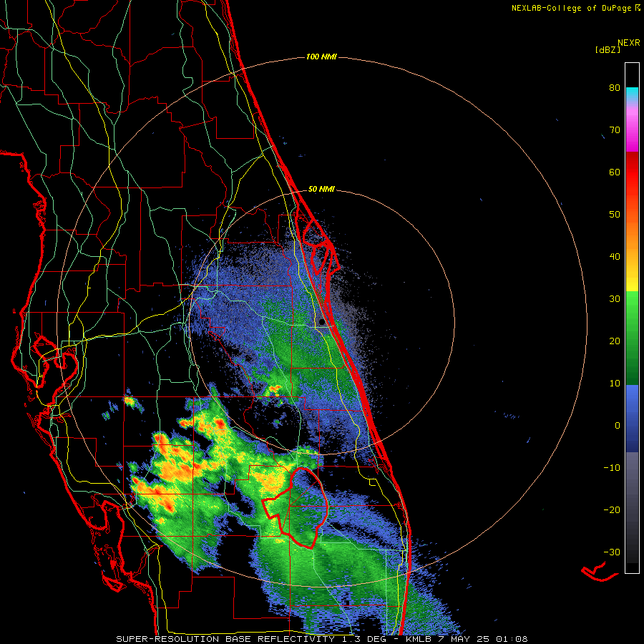Click the 80 value on the dBZ scale

(x=615, y=88)
